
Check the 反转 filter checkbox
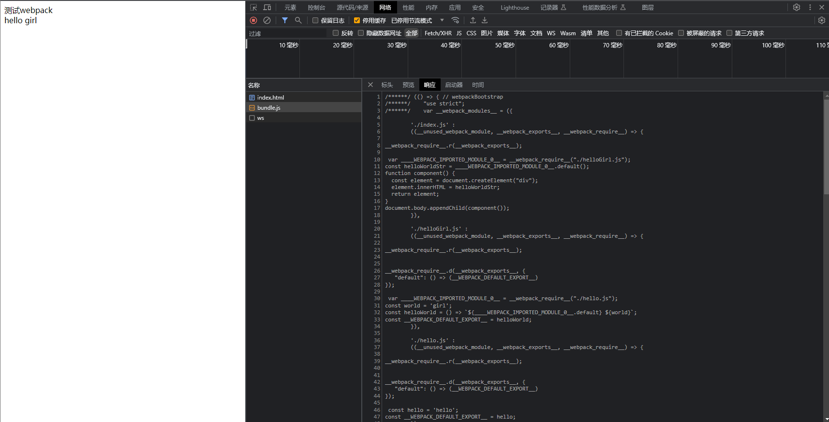336,33
